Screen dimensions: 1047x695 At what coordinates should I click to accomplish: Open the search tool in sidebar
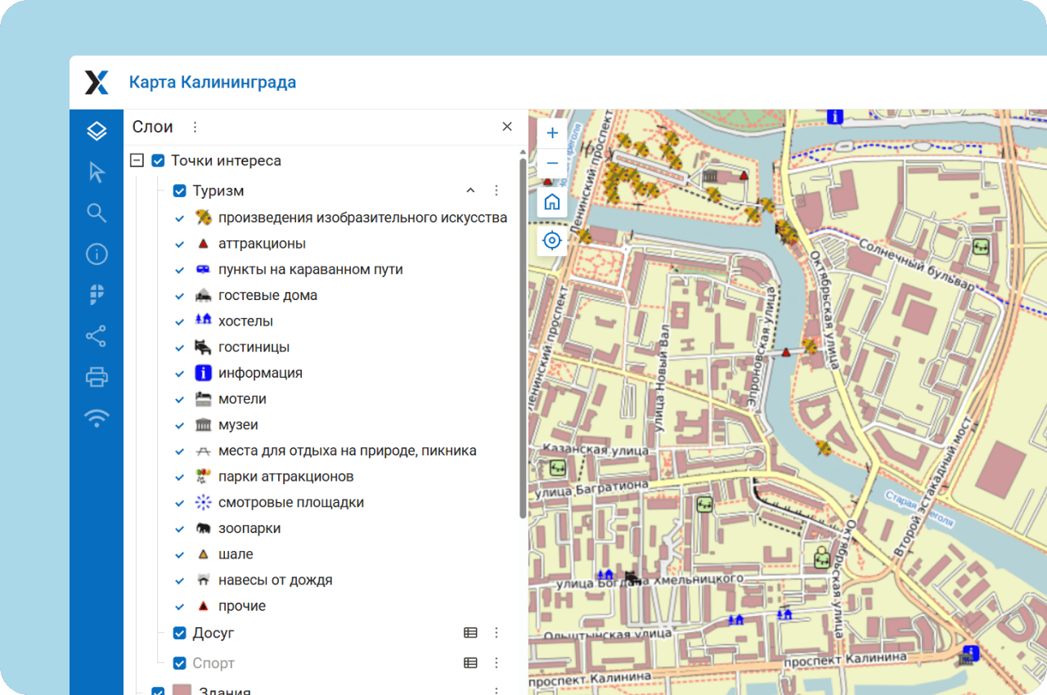coord(97,213)
